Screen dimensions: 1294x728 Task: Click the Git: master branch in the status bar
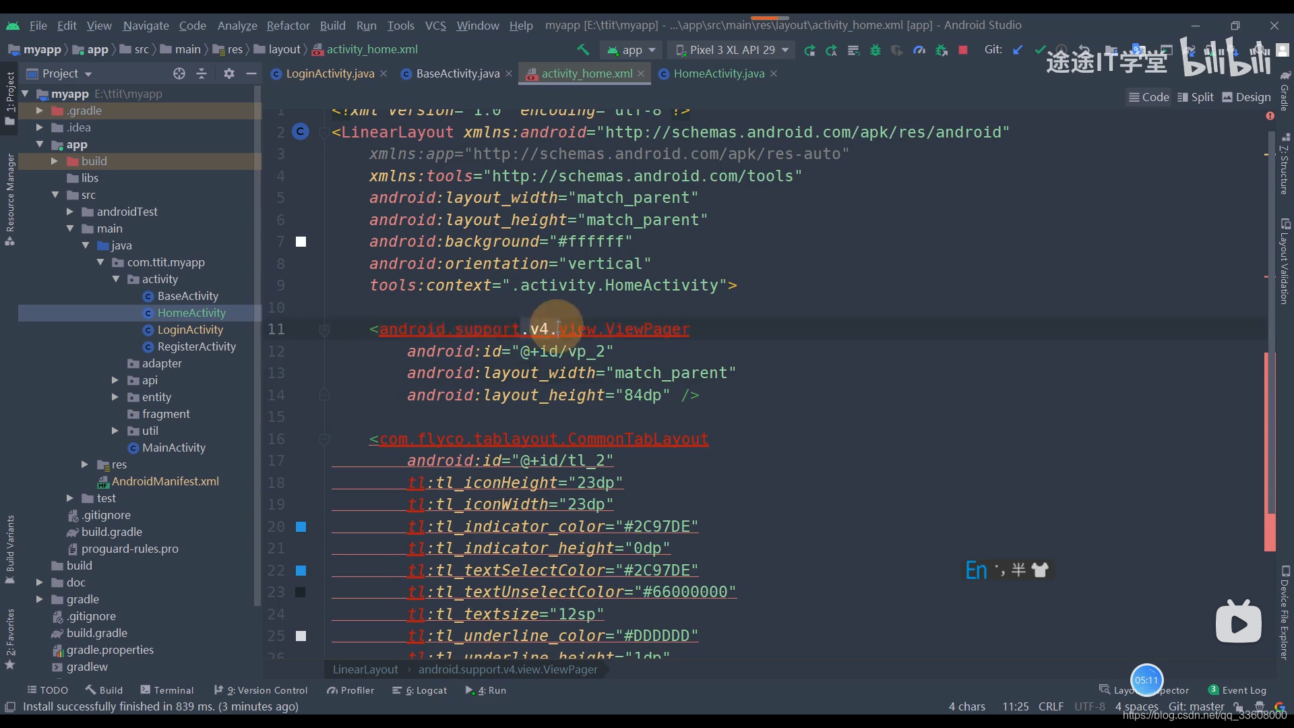1196,706
